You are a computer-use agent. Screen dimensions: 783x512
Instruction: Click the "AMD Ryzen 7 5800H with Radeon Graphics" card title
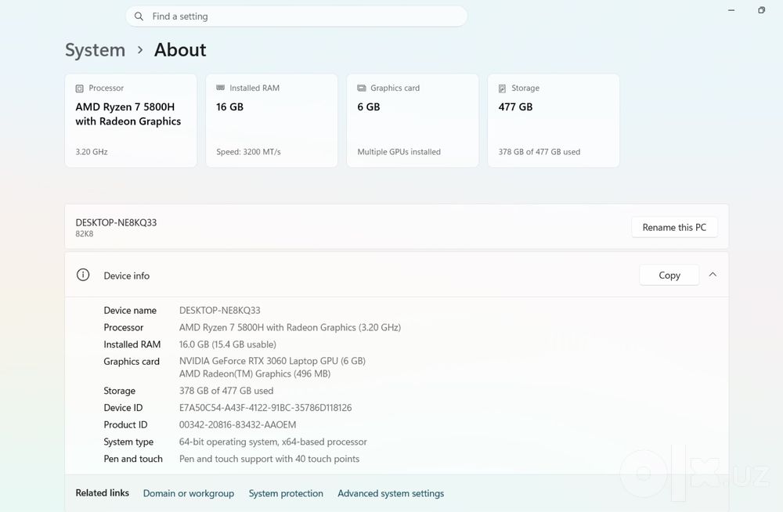pyautogui.click(x=128, y=114)
